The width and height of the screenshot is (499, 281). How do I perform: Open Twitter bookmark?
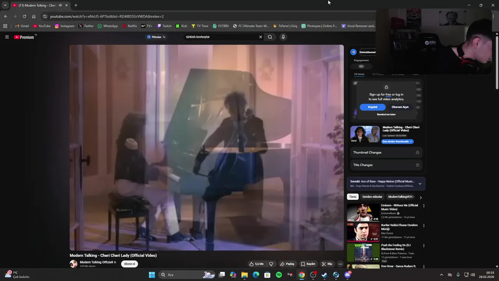coord(86,26)
